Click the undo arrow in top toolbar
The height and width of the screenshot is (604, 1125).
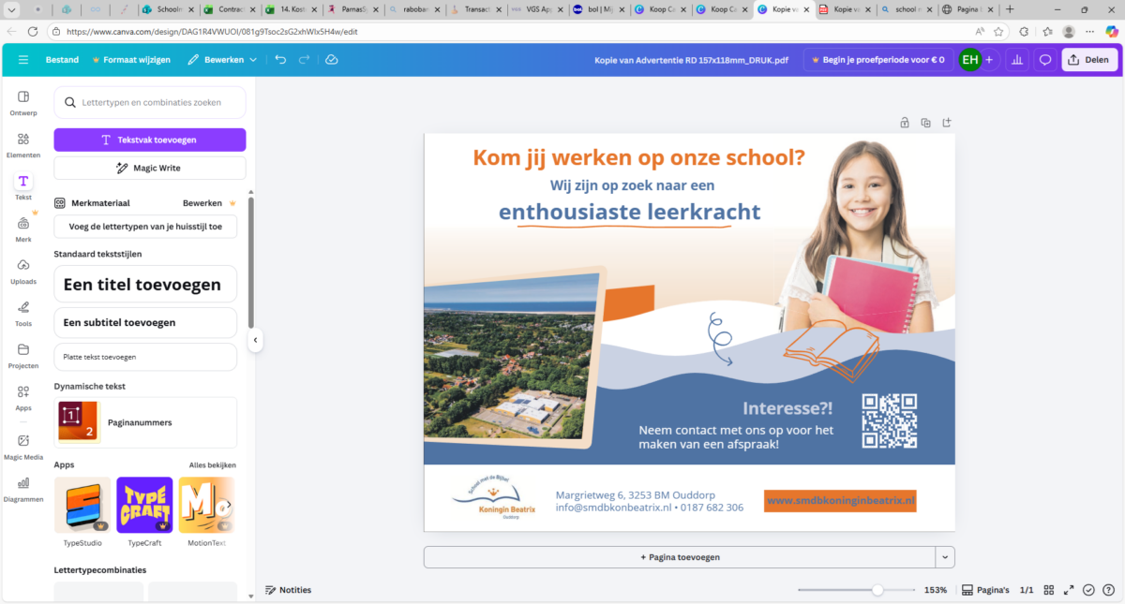280,60
